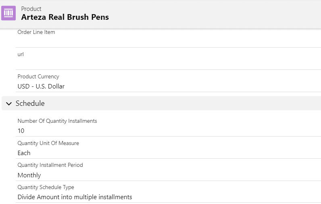
Task: Click the Arteza Real Brush Pens title
Action: [x=65, y=17]
